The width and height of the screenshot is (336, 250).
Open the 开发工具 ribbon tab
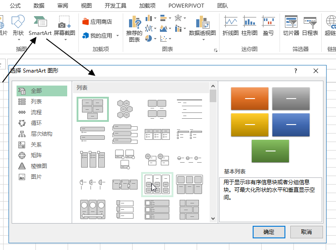(116, 6)
